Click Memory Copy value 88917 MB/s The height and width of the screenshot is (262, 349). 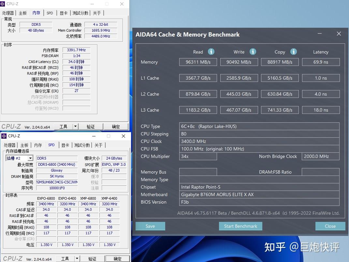pos(280,62)
